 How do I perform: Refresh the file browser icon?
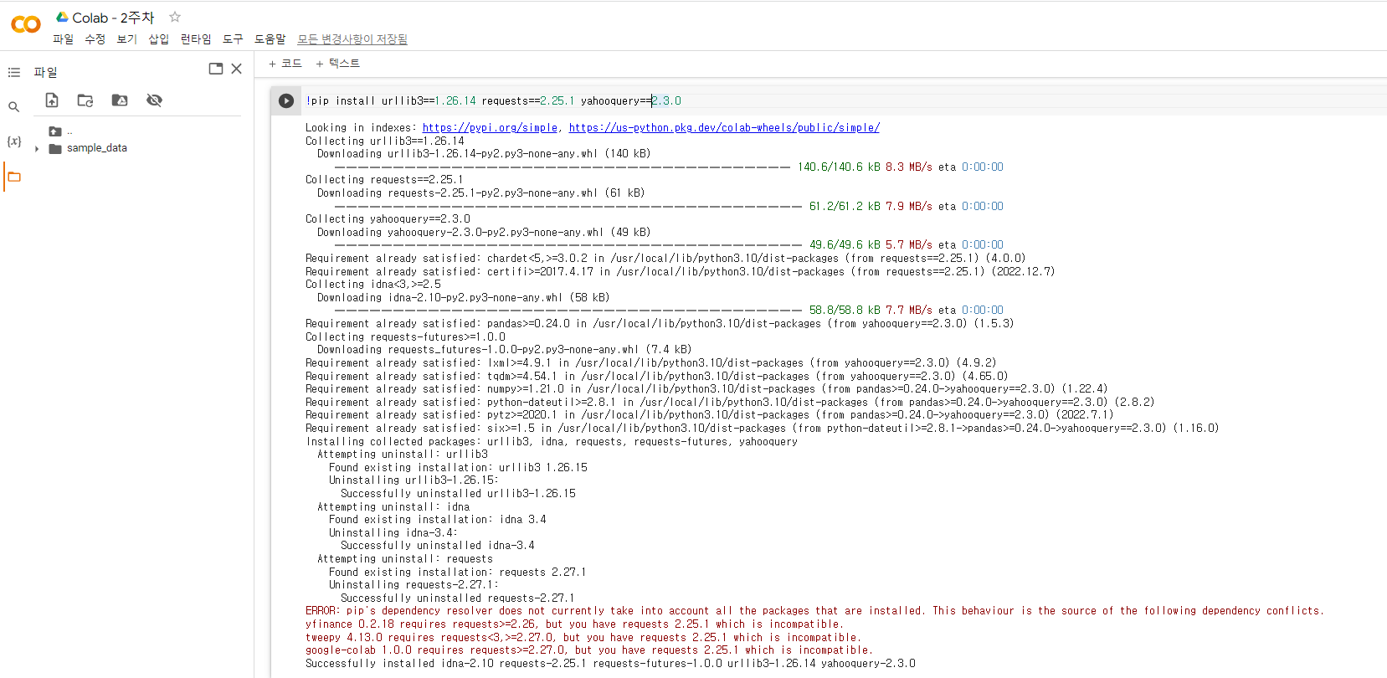[x=85, y=100]
